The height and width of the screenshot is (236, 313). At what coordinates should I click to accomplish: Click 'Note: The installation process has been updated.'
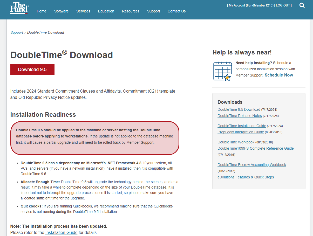point(59,226)
